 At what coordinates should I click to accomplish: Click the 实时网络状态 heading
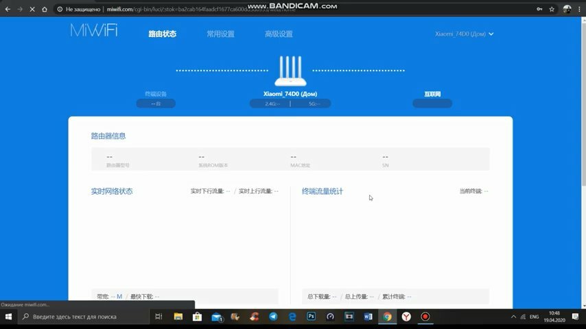(112, 191)
